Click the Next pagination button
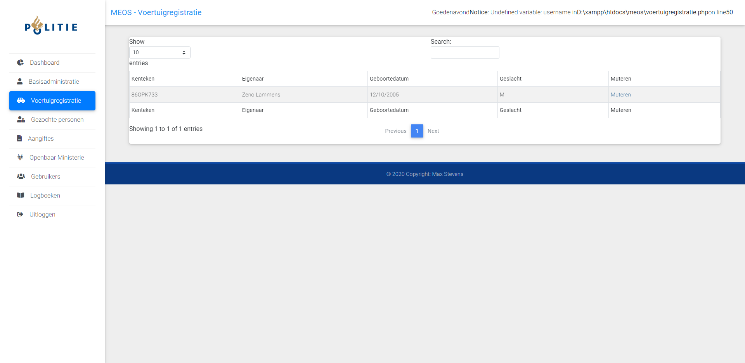Image resolution: width=745 pixels, height=363 pixels. pos(433,131)
